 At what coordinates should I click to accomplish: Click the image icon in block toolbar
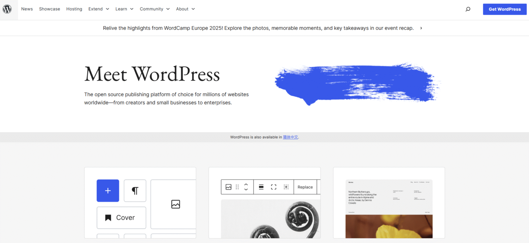click(228, 187)
